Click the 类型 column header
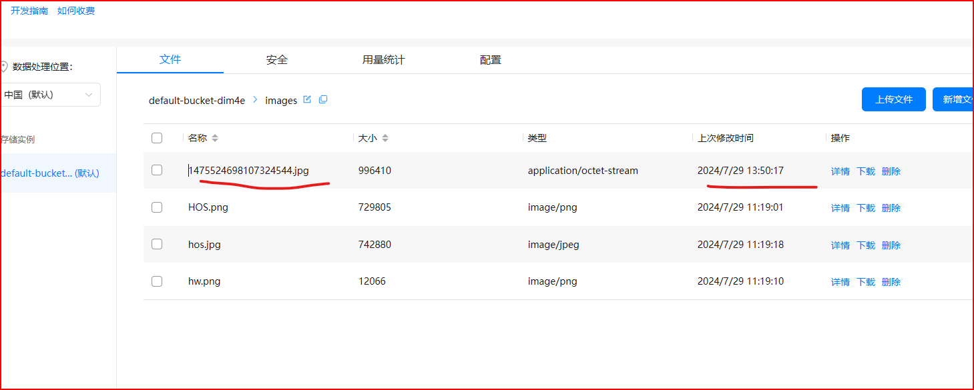This screenshot has height=390, width=974. pos(537,138)
